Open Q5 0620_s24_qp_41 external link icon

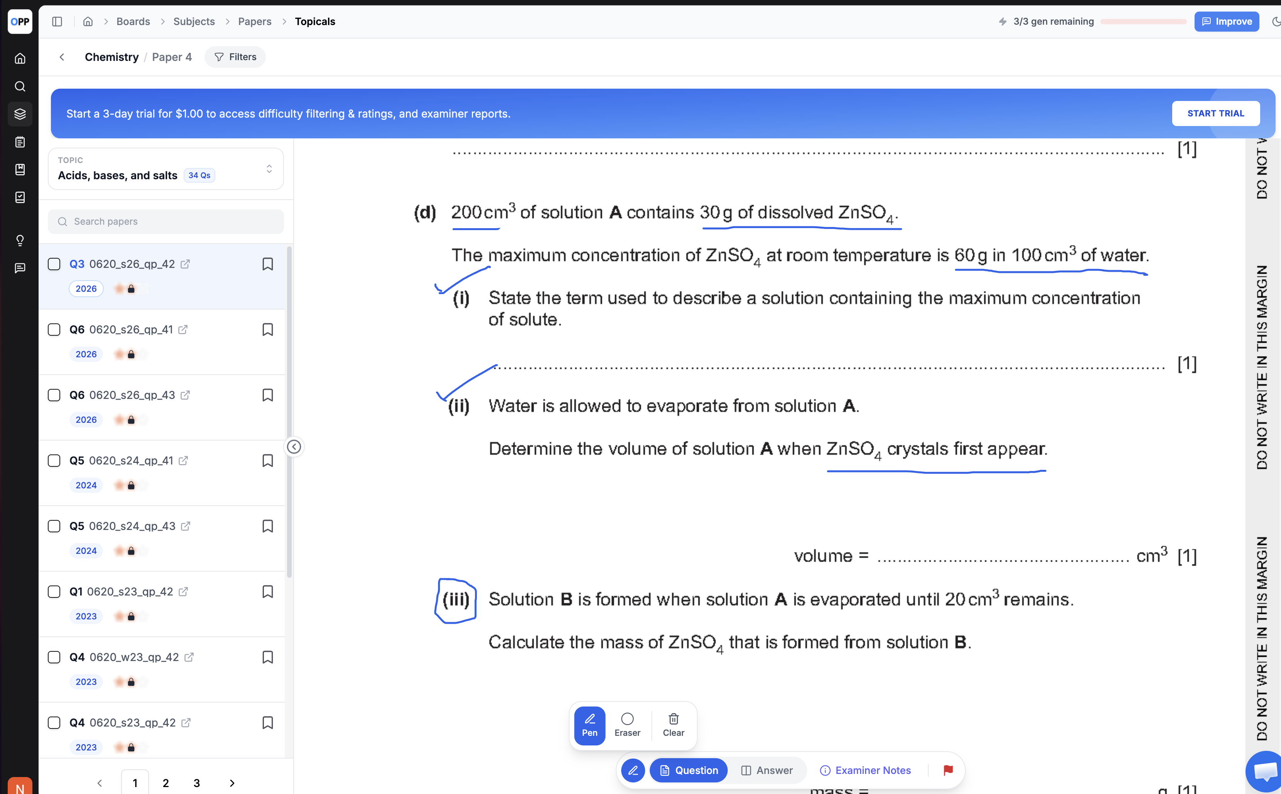tap(183, 461)
